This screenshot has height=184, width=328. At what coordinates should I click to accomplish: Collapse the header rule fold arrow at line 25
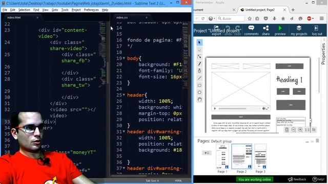pos(124,95)
